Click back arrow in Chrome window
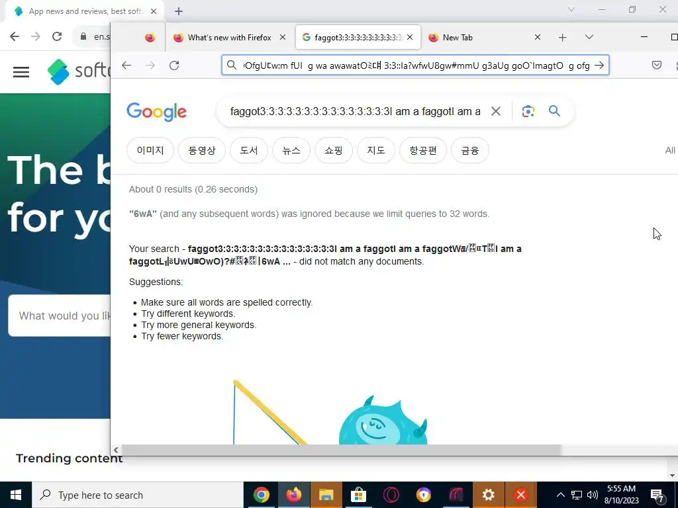This screenshot has height=508, width=678. (x=15, y=36)
